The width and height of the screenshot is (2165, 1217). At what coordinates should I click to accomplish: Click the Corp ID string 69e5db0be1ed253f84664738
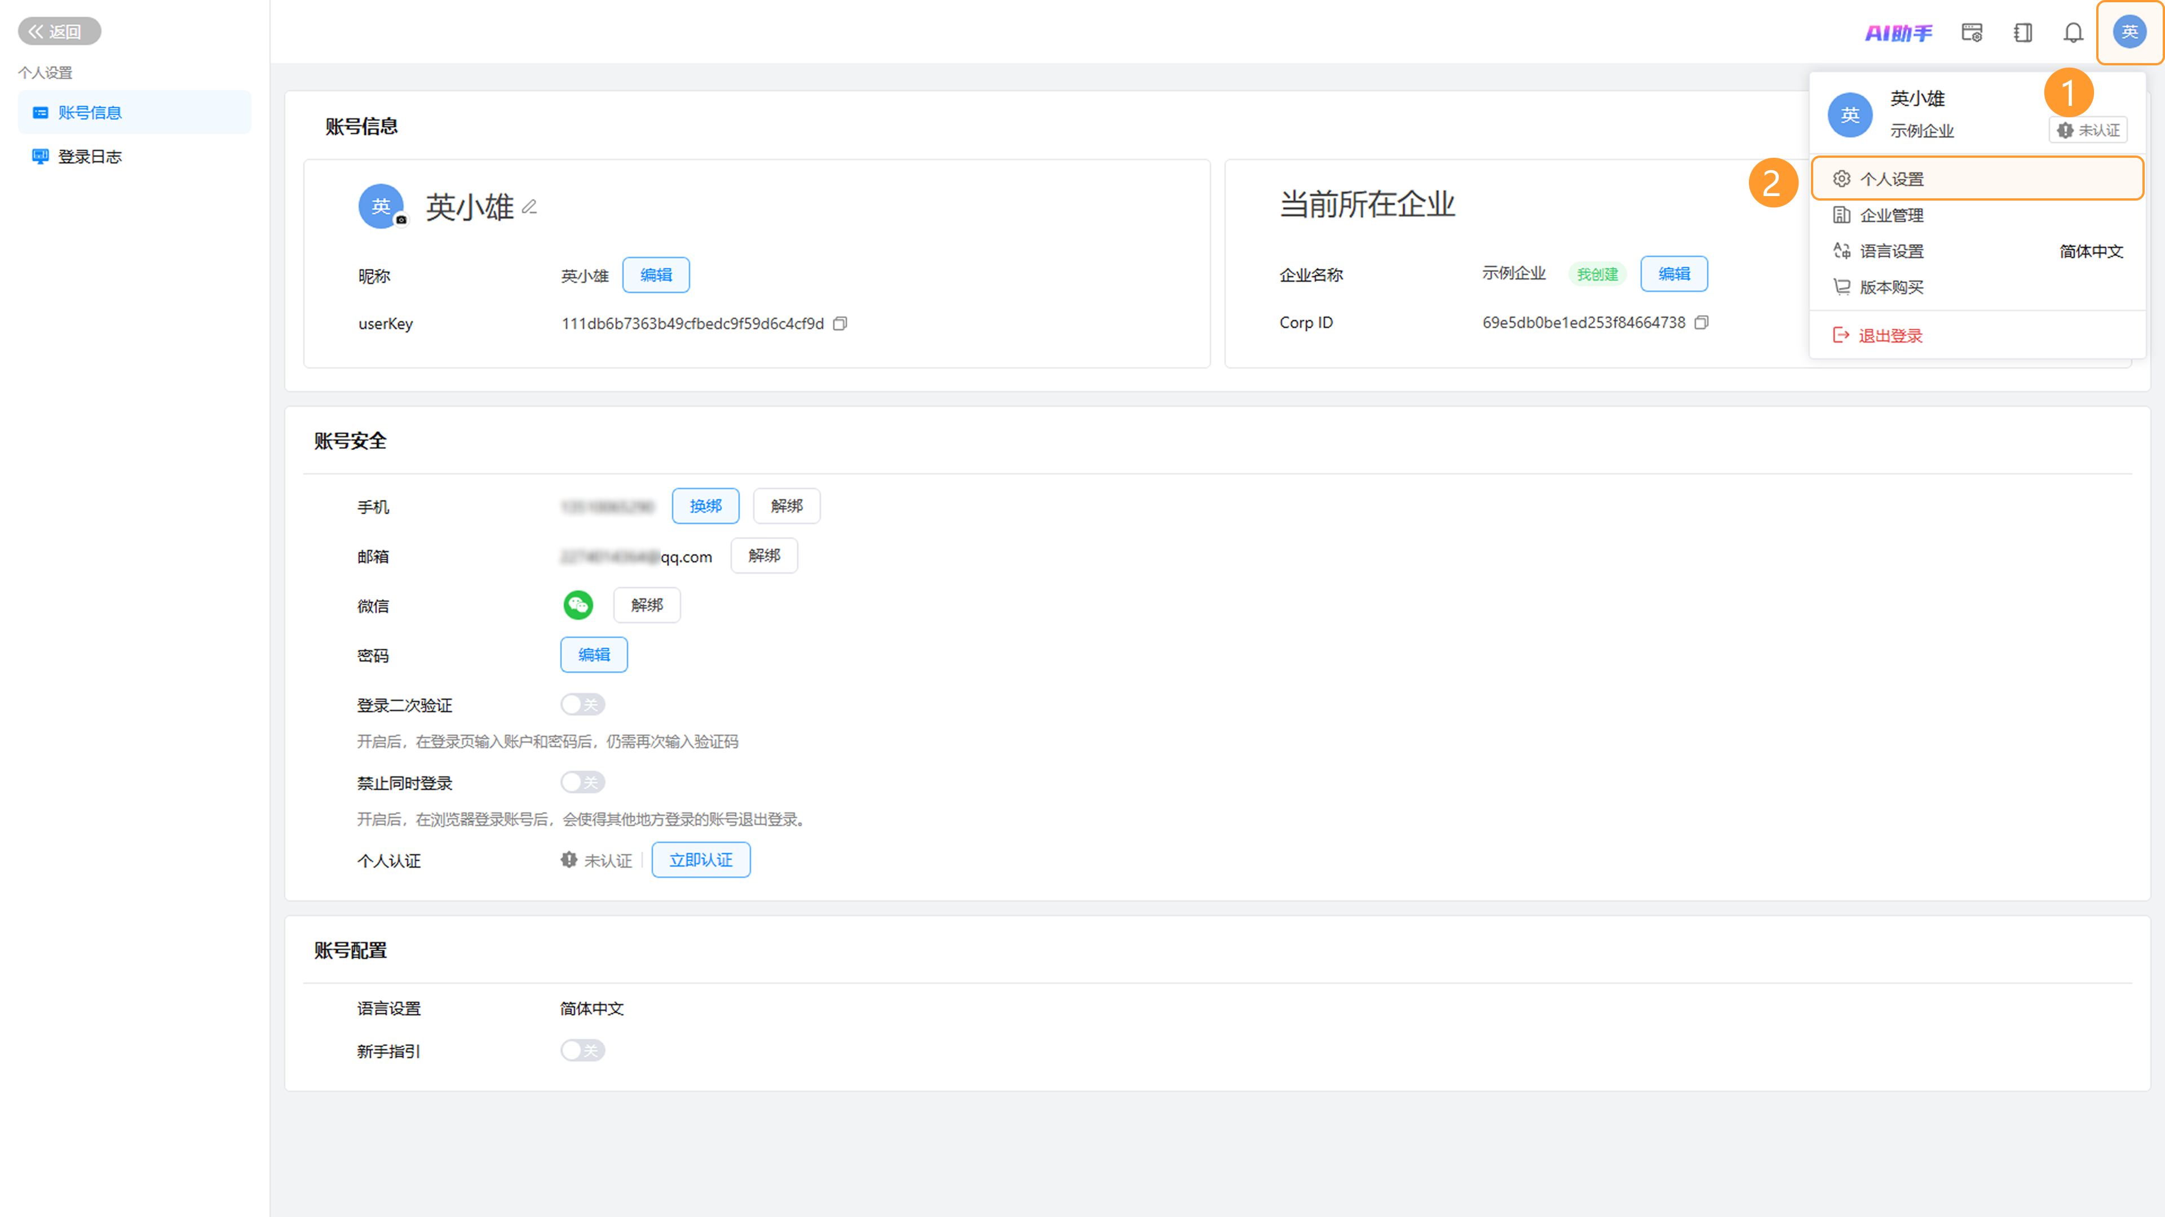pos(1583,322)
